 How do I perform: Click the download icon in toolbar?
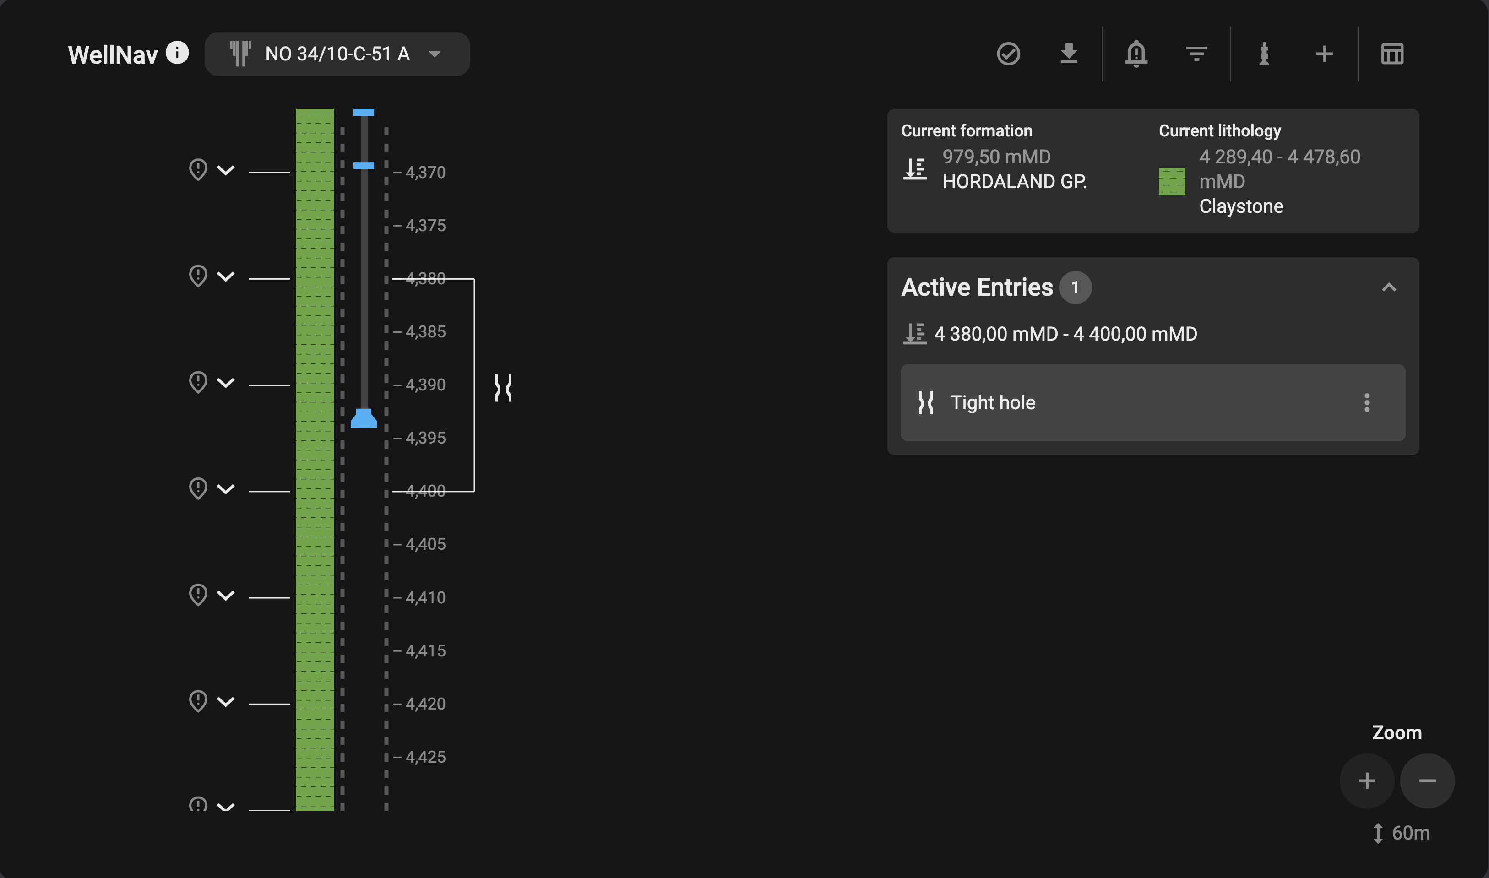tap(1068, 54)
